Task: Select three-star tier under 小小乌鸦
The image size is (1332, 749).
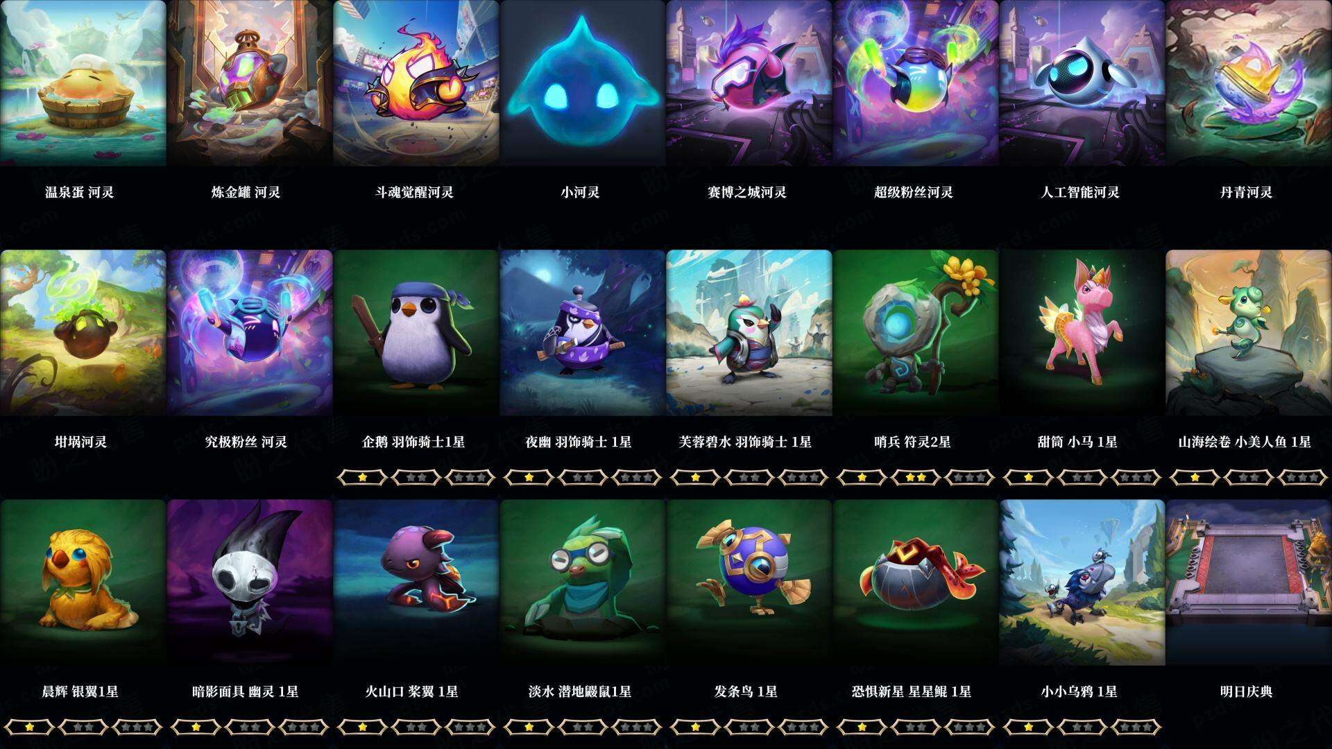Action: (1136, 728)
